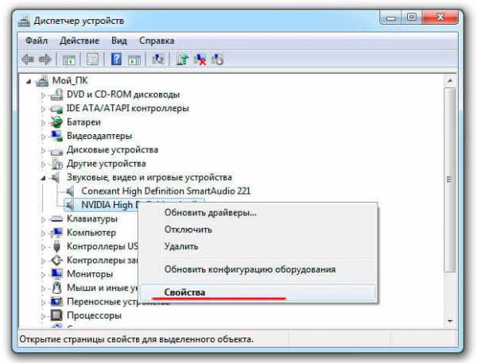Click the Scan for hardware changes toolbar icon
The width and height of the screenshot is (477, 363).
218,60
